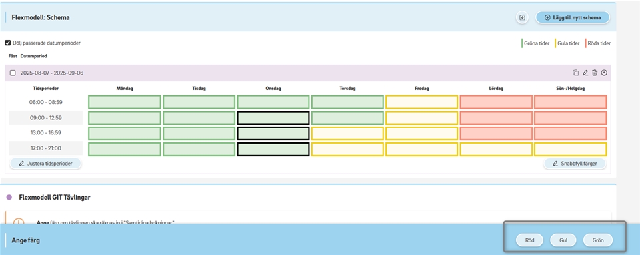Open Justera tidsperioder
Viewport: 640px width, 255px height.
(x=45, y=164)
